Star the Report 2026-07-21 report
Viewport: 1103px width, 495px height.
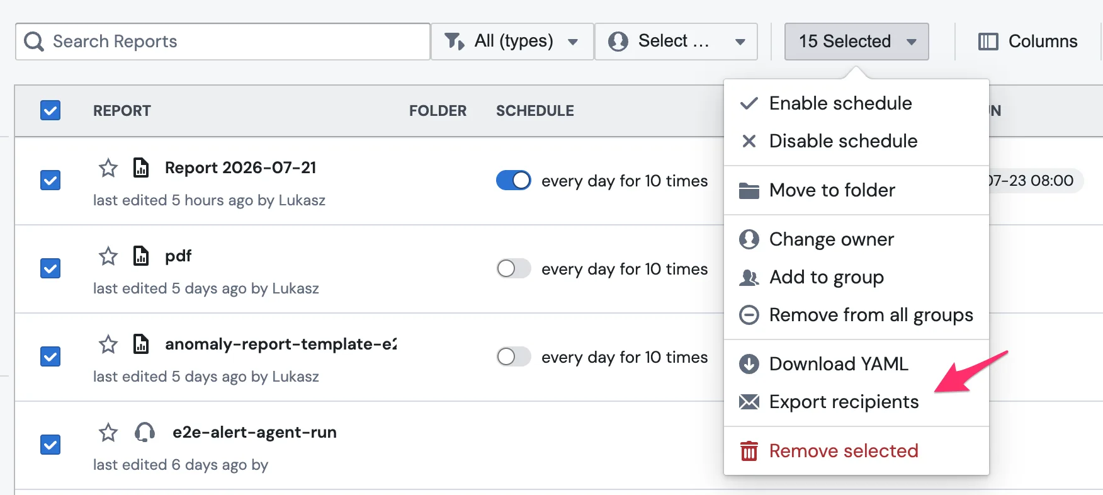pos(108,168)
